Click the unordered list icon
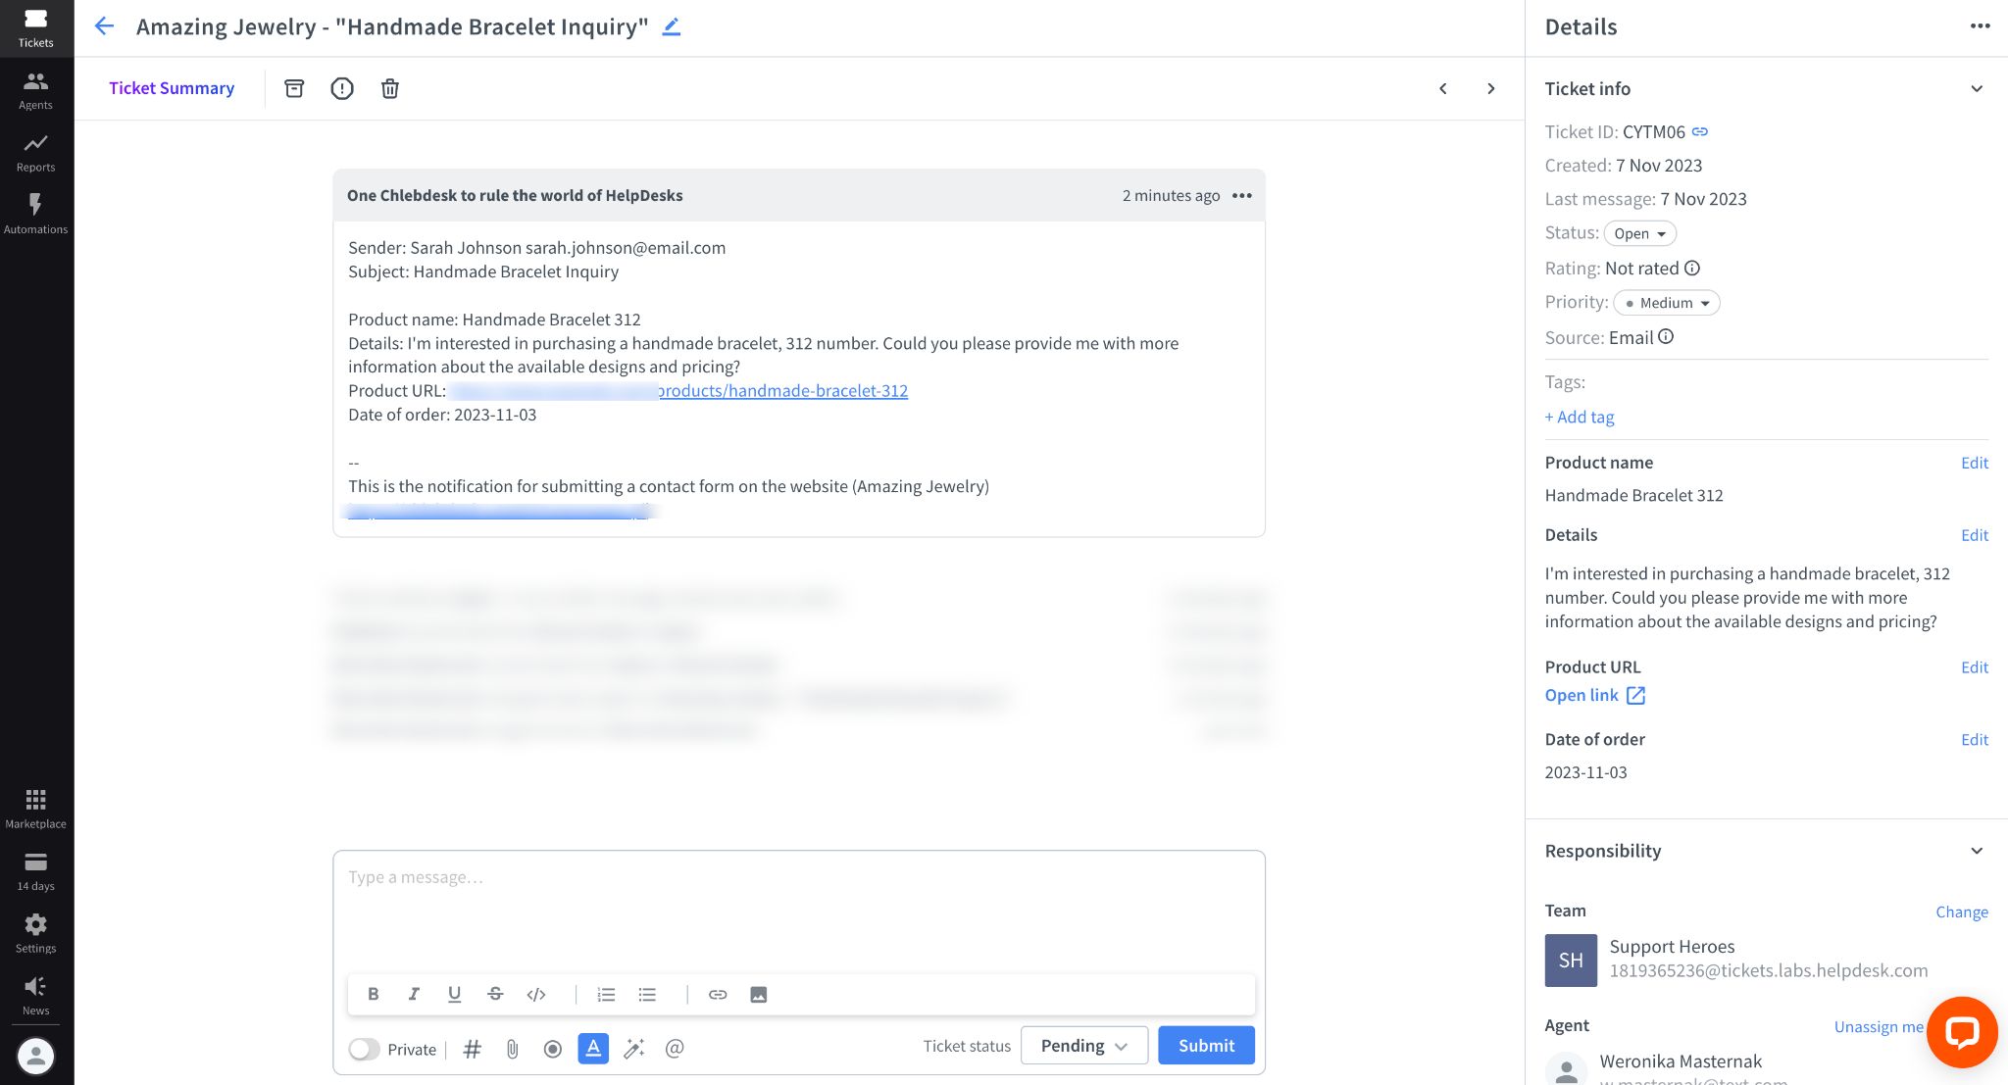 coord(647,994)
